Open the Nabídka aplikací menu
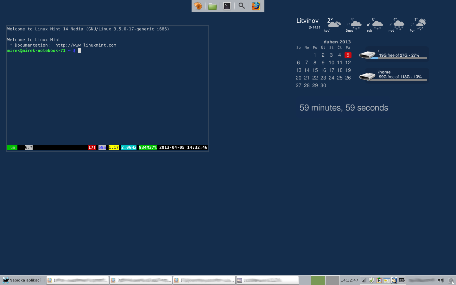 coord(22,280)
